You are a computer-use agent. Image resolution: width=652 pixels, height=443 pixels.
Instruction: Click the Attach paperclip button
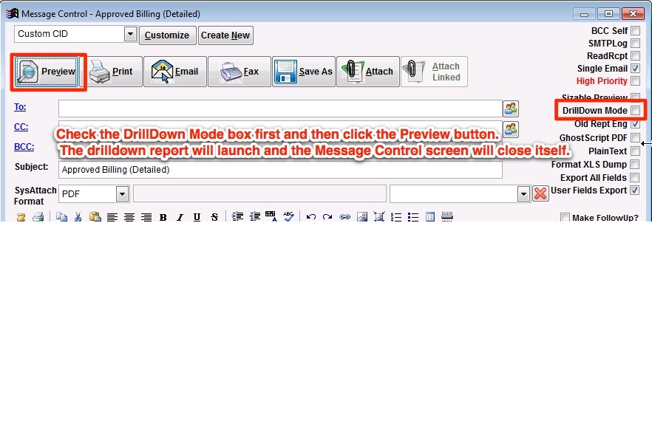(x=367, y=72)
